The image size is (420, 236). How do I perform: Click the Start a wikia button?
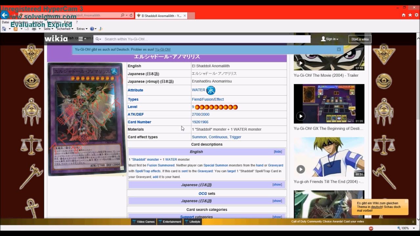point(360,39)
